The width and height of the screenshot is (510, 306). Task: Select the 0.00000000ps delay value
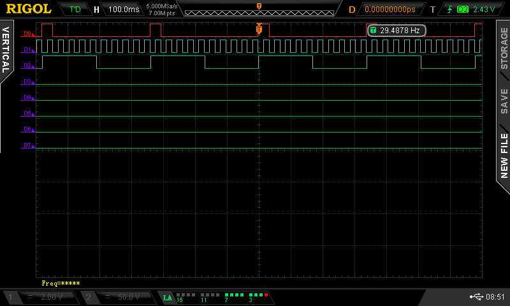[390, 10]
